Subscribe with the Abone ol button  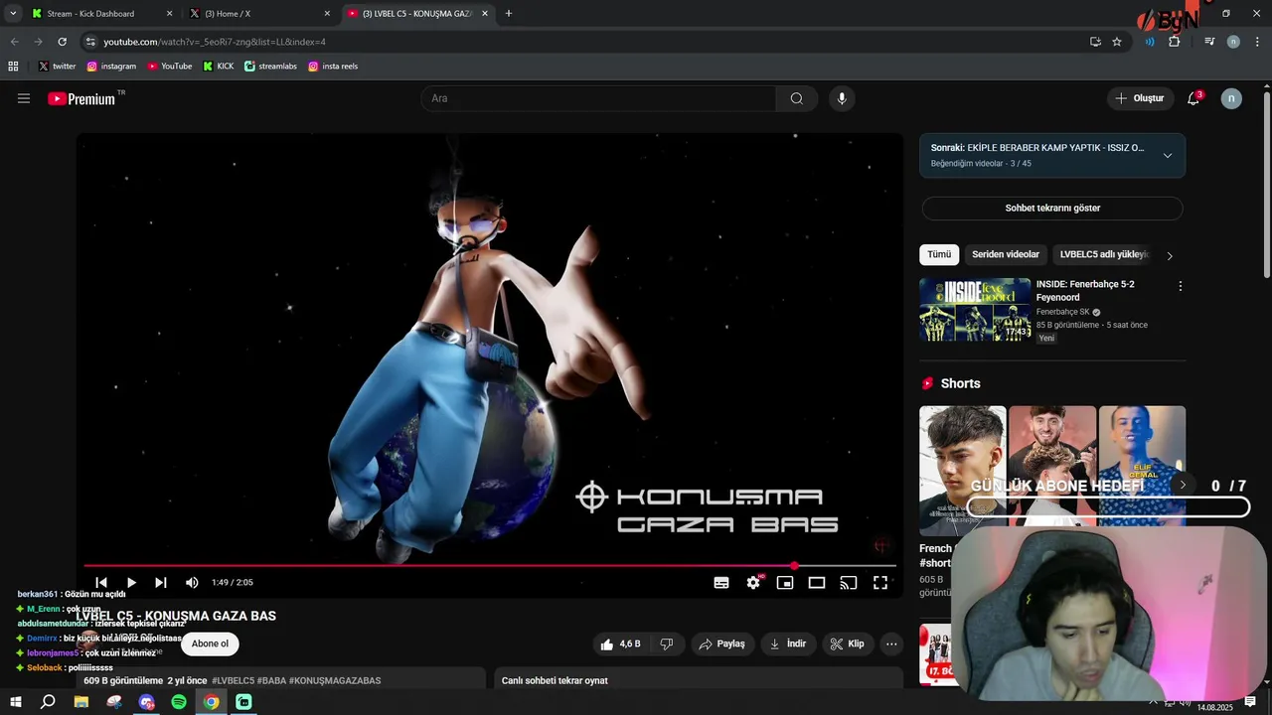tap(210, 643)
